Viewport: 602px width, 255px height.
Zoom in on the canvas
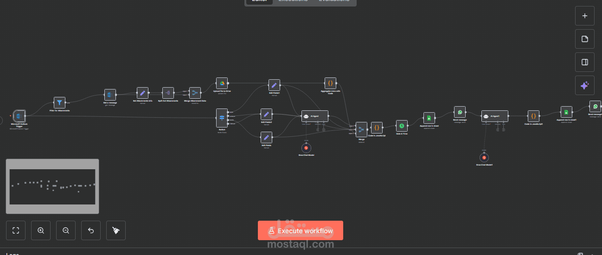(x=41, y=230)
